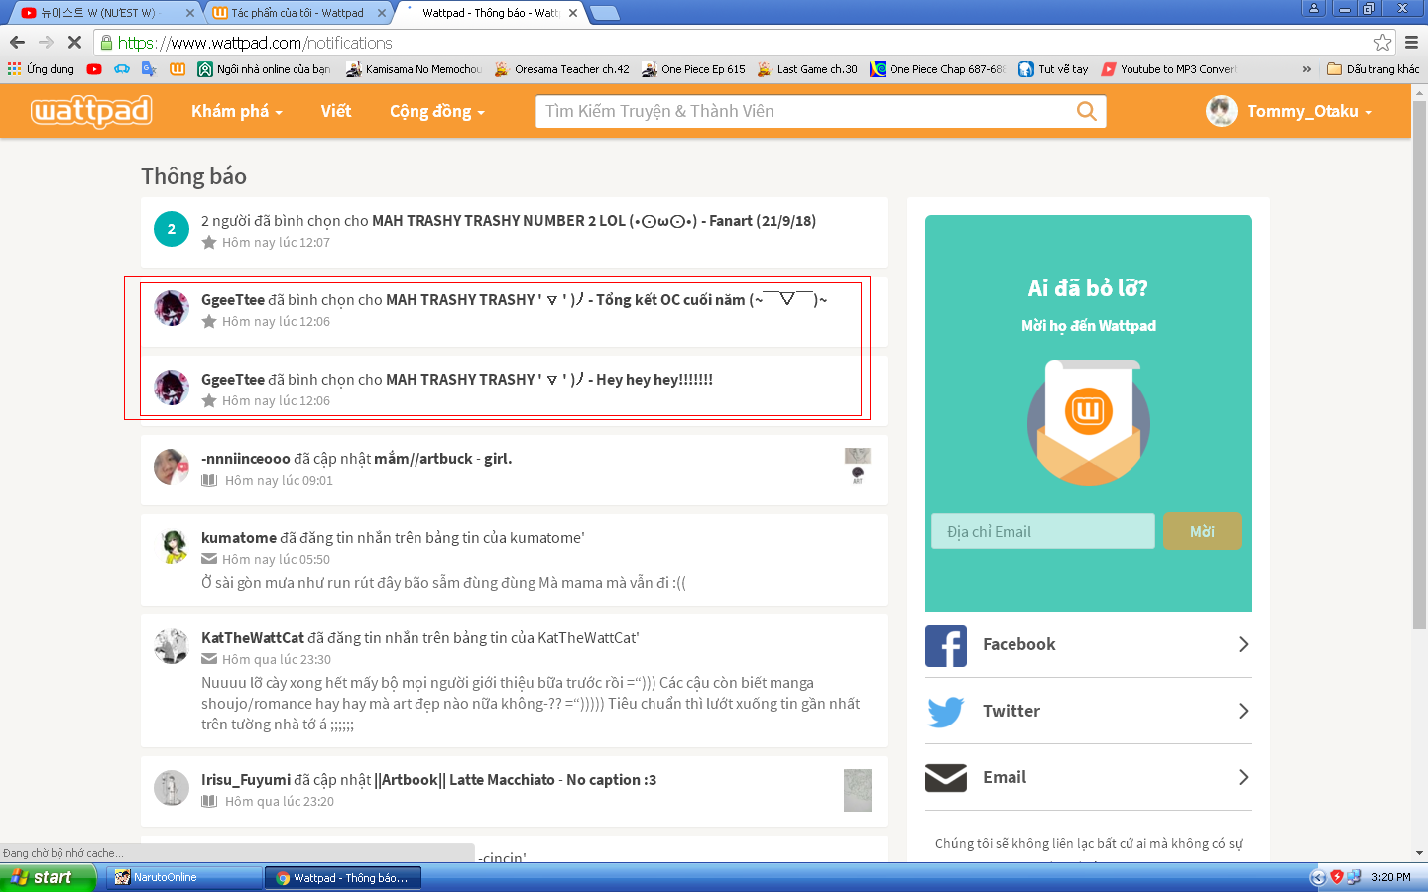
Task: Click the Windows start button
Action: [x=48, y=877]
